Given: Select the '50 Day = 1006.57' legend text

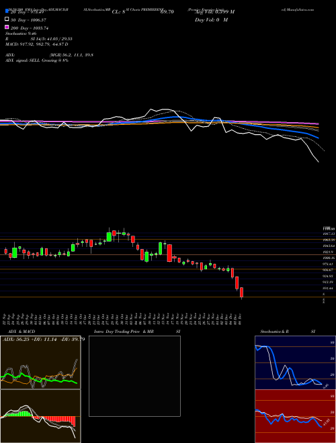Looking at the screenshot, I should pyautogui.click(x=29, y=20).
